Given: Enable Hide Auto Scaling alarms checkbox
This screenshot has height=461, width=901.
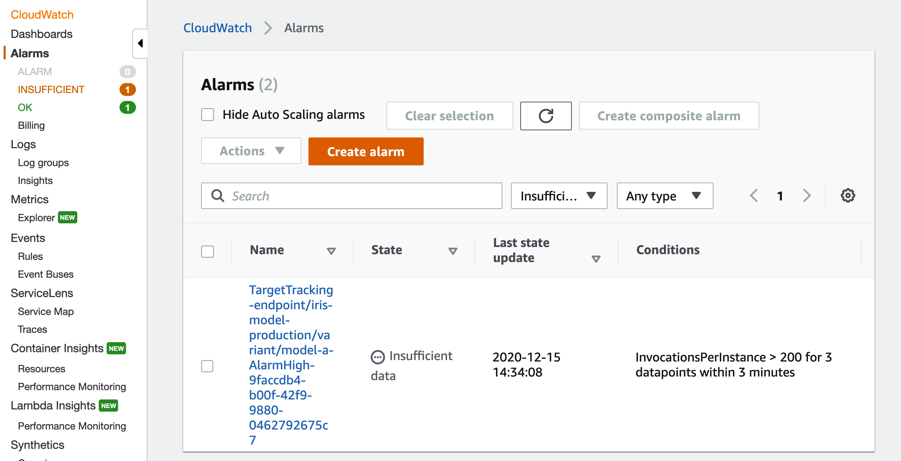Looking at the screenshot, I should 208,115.
